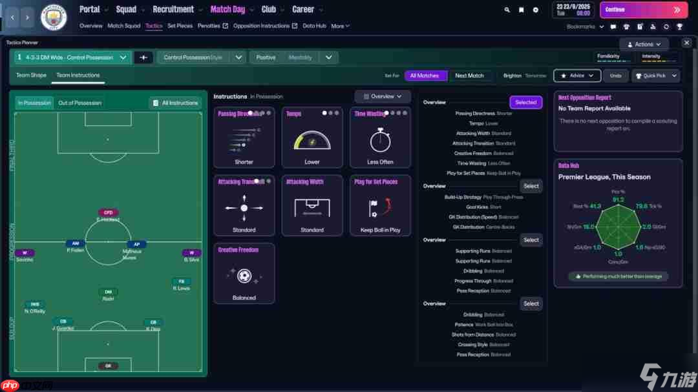Add a new tactic with plus button

click(143, 57)
